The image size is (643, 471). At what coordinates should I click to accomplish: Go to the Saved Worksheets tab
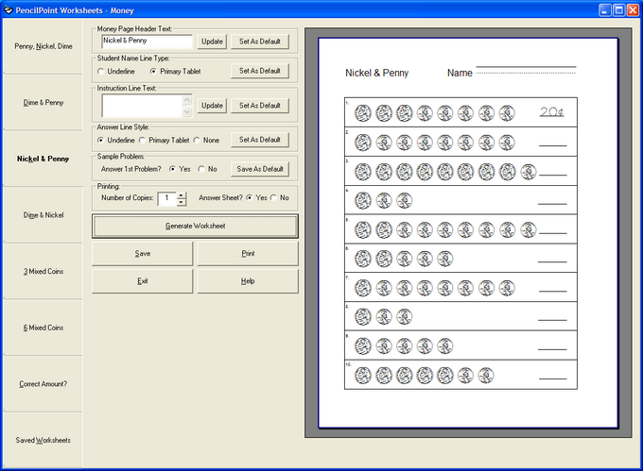click(42, 440)
